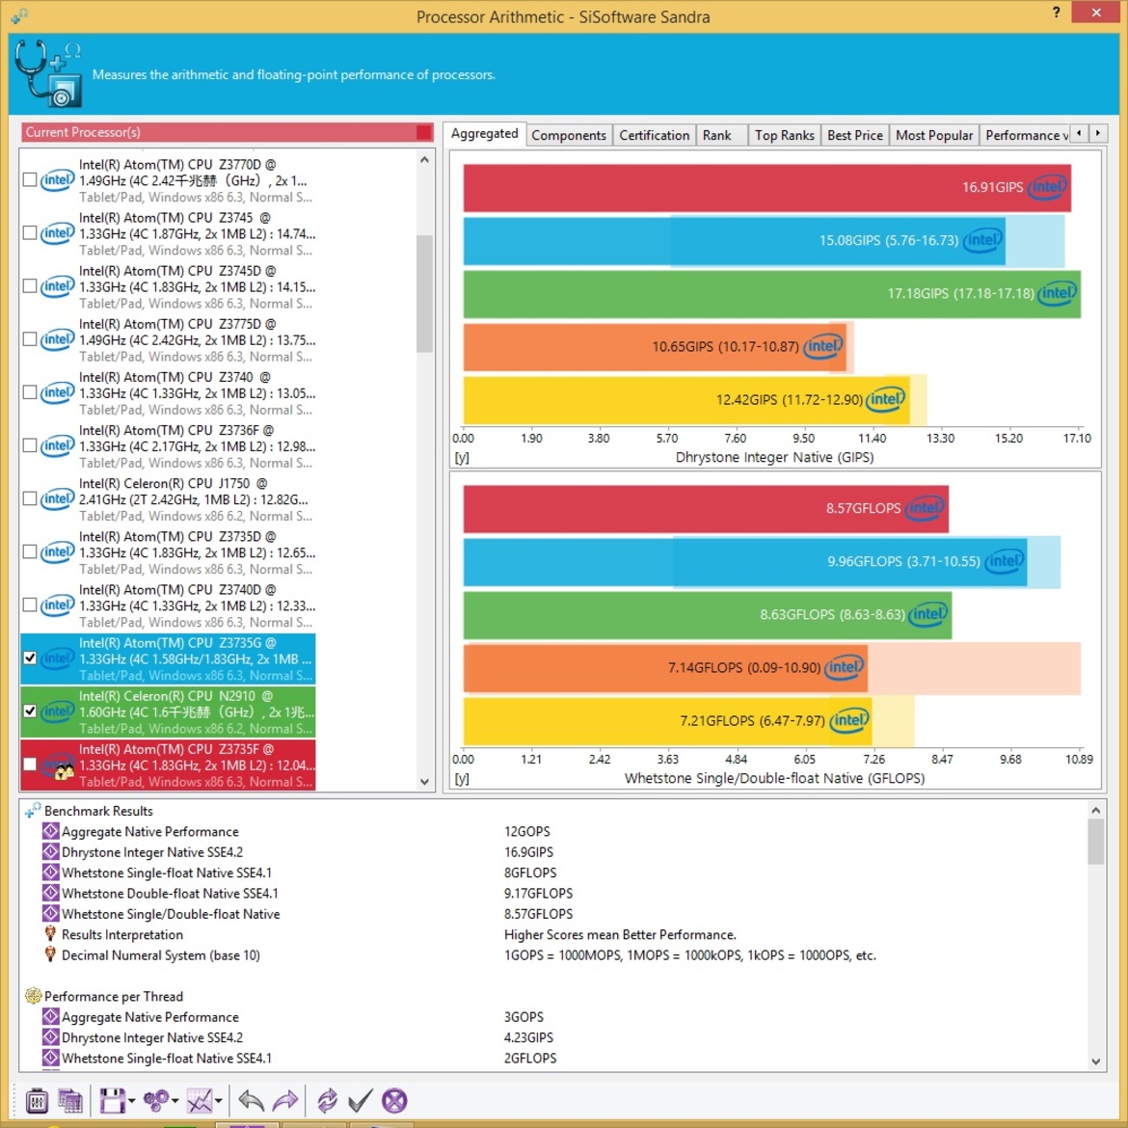Click the yellow 12.42GIPS Dhrystone bar
Viewport: 1128px width, 1128px height.
pos(686,399)
